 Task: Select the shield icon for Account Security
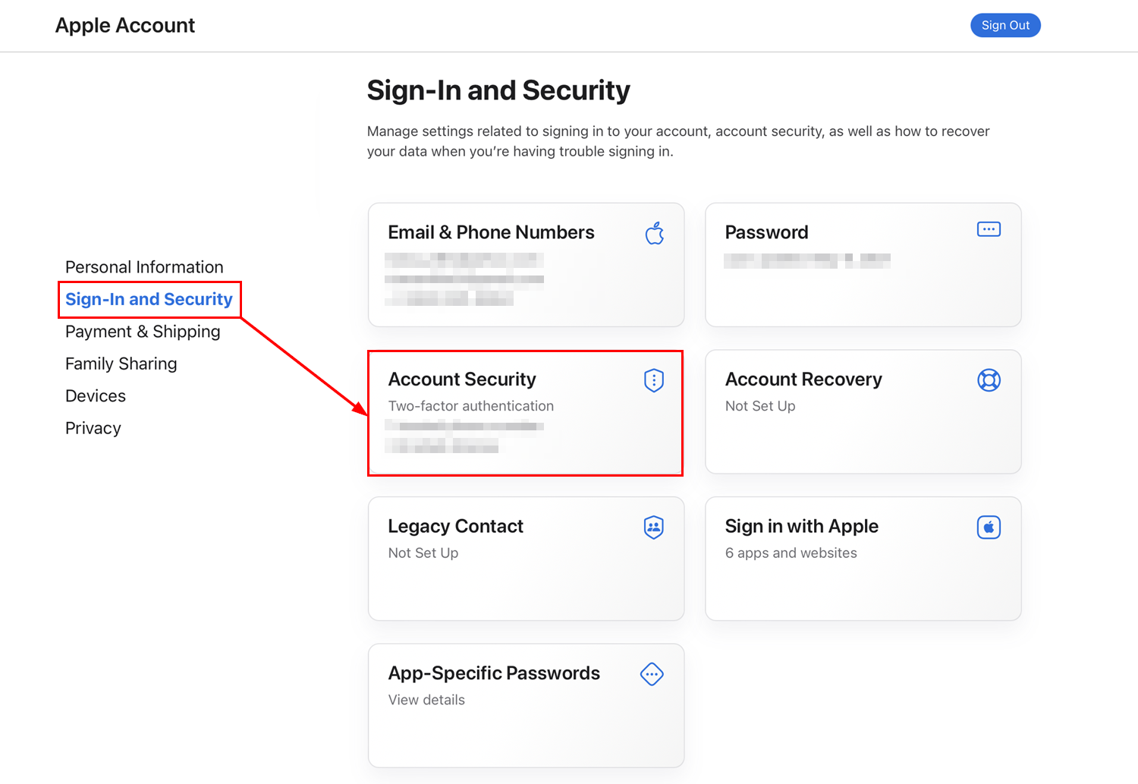coord(653,379)
